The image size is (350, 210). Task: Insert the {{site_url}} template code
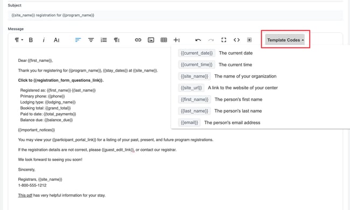pyautogui.click(x=191, y=88)
